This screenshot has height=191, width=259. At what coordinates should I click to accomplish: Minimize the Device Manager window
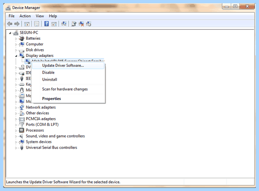point(227,6)
